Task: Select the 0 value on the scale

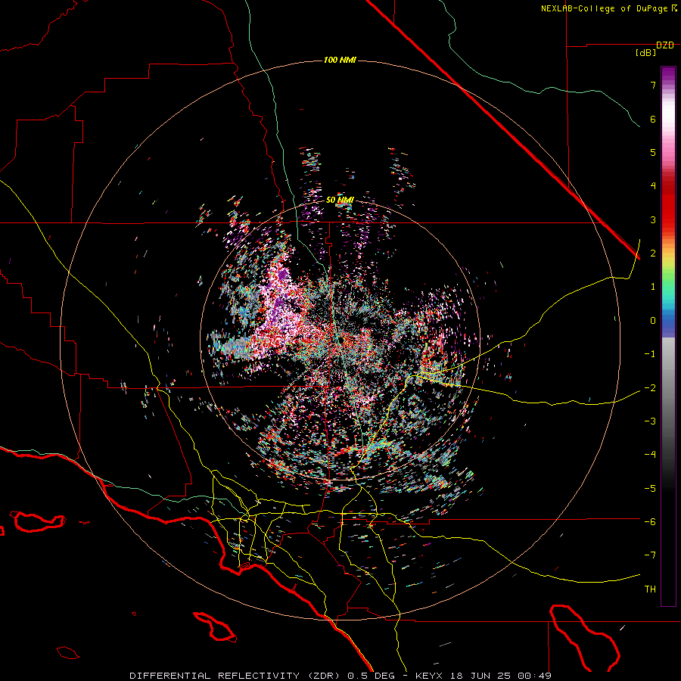Action: pos(653,321)
